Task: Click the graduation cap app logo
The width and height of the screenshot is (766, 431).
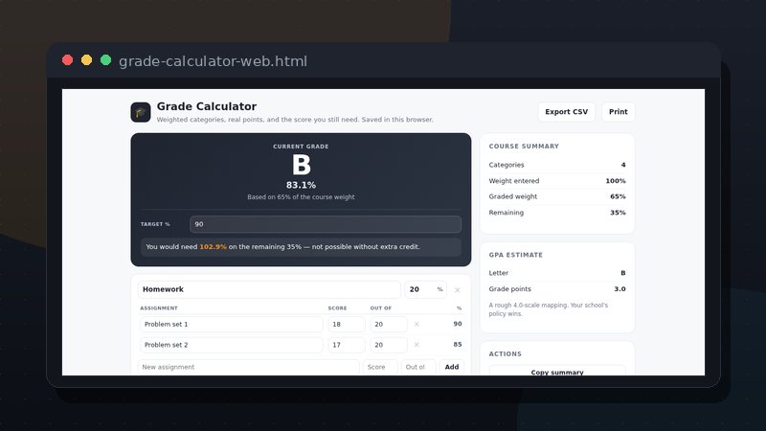Action: tap(140, 112)
